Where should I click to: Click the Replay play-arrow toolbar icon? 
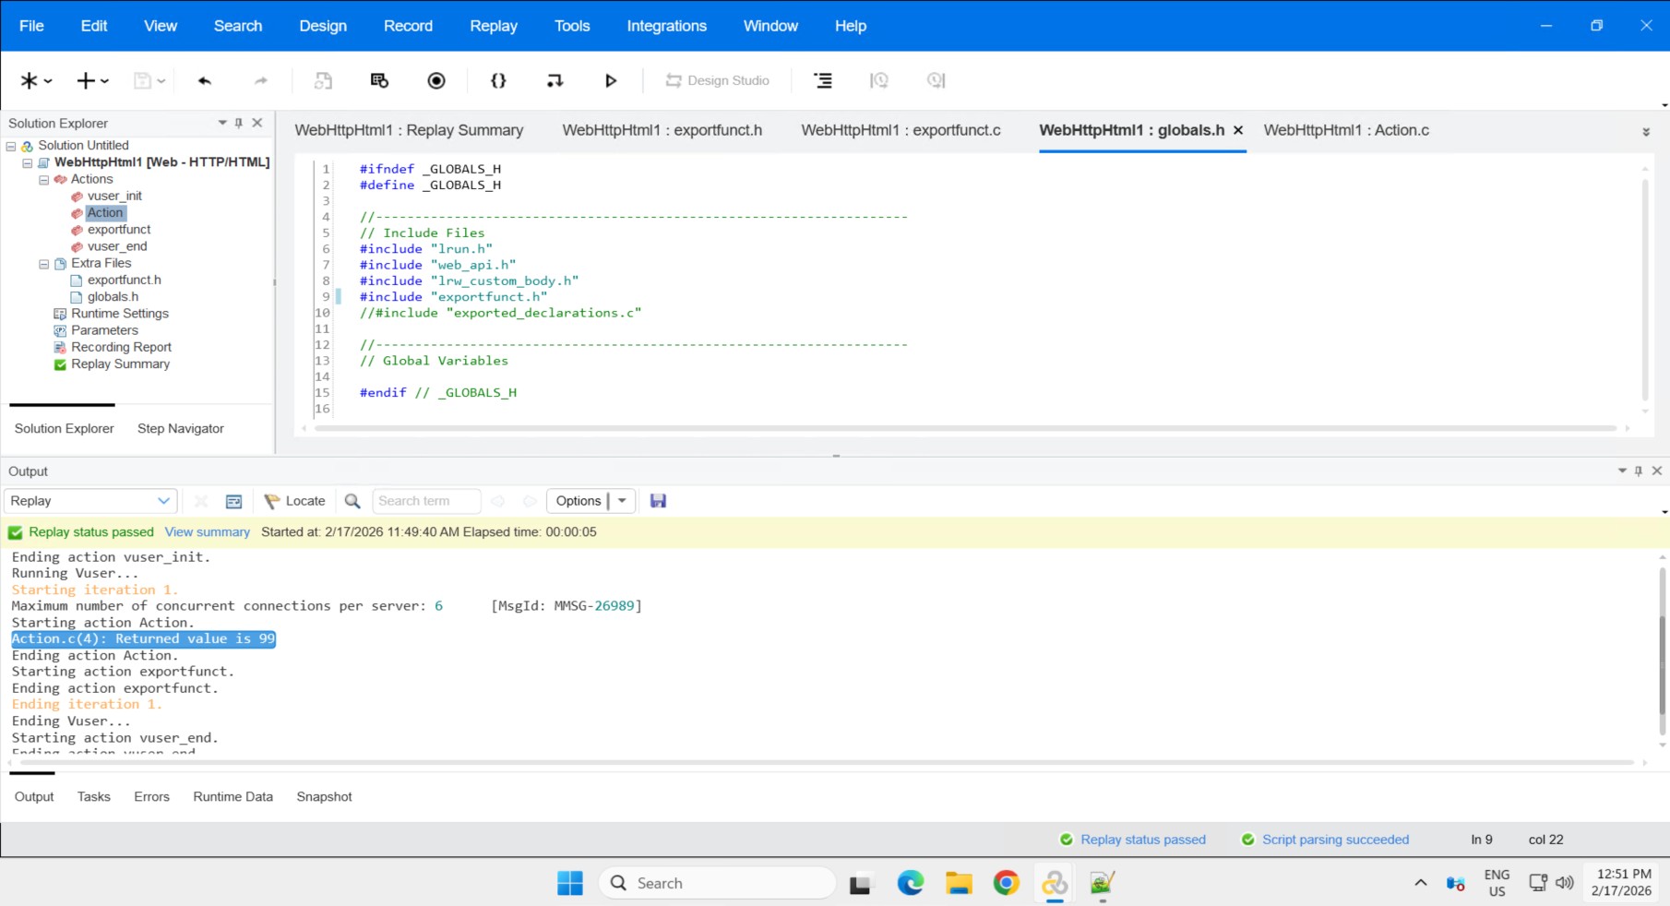[x=610, y=81]
